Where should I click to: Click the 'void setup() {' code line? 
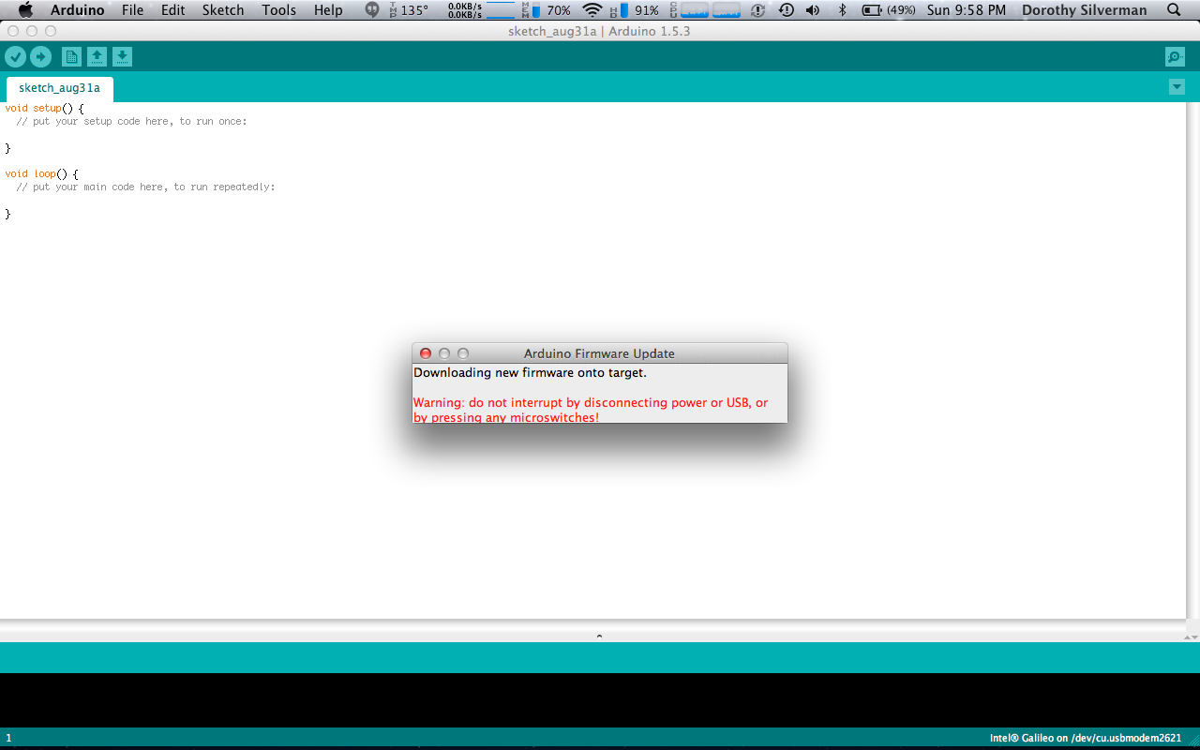pos(44,109)
